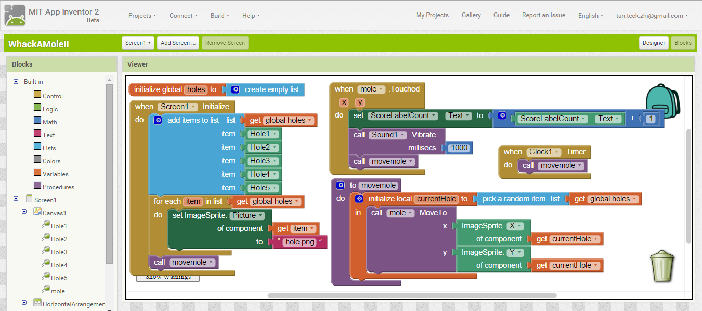Open the Guide link
702x311 pixels.
click(x=501, y=15)
